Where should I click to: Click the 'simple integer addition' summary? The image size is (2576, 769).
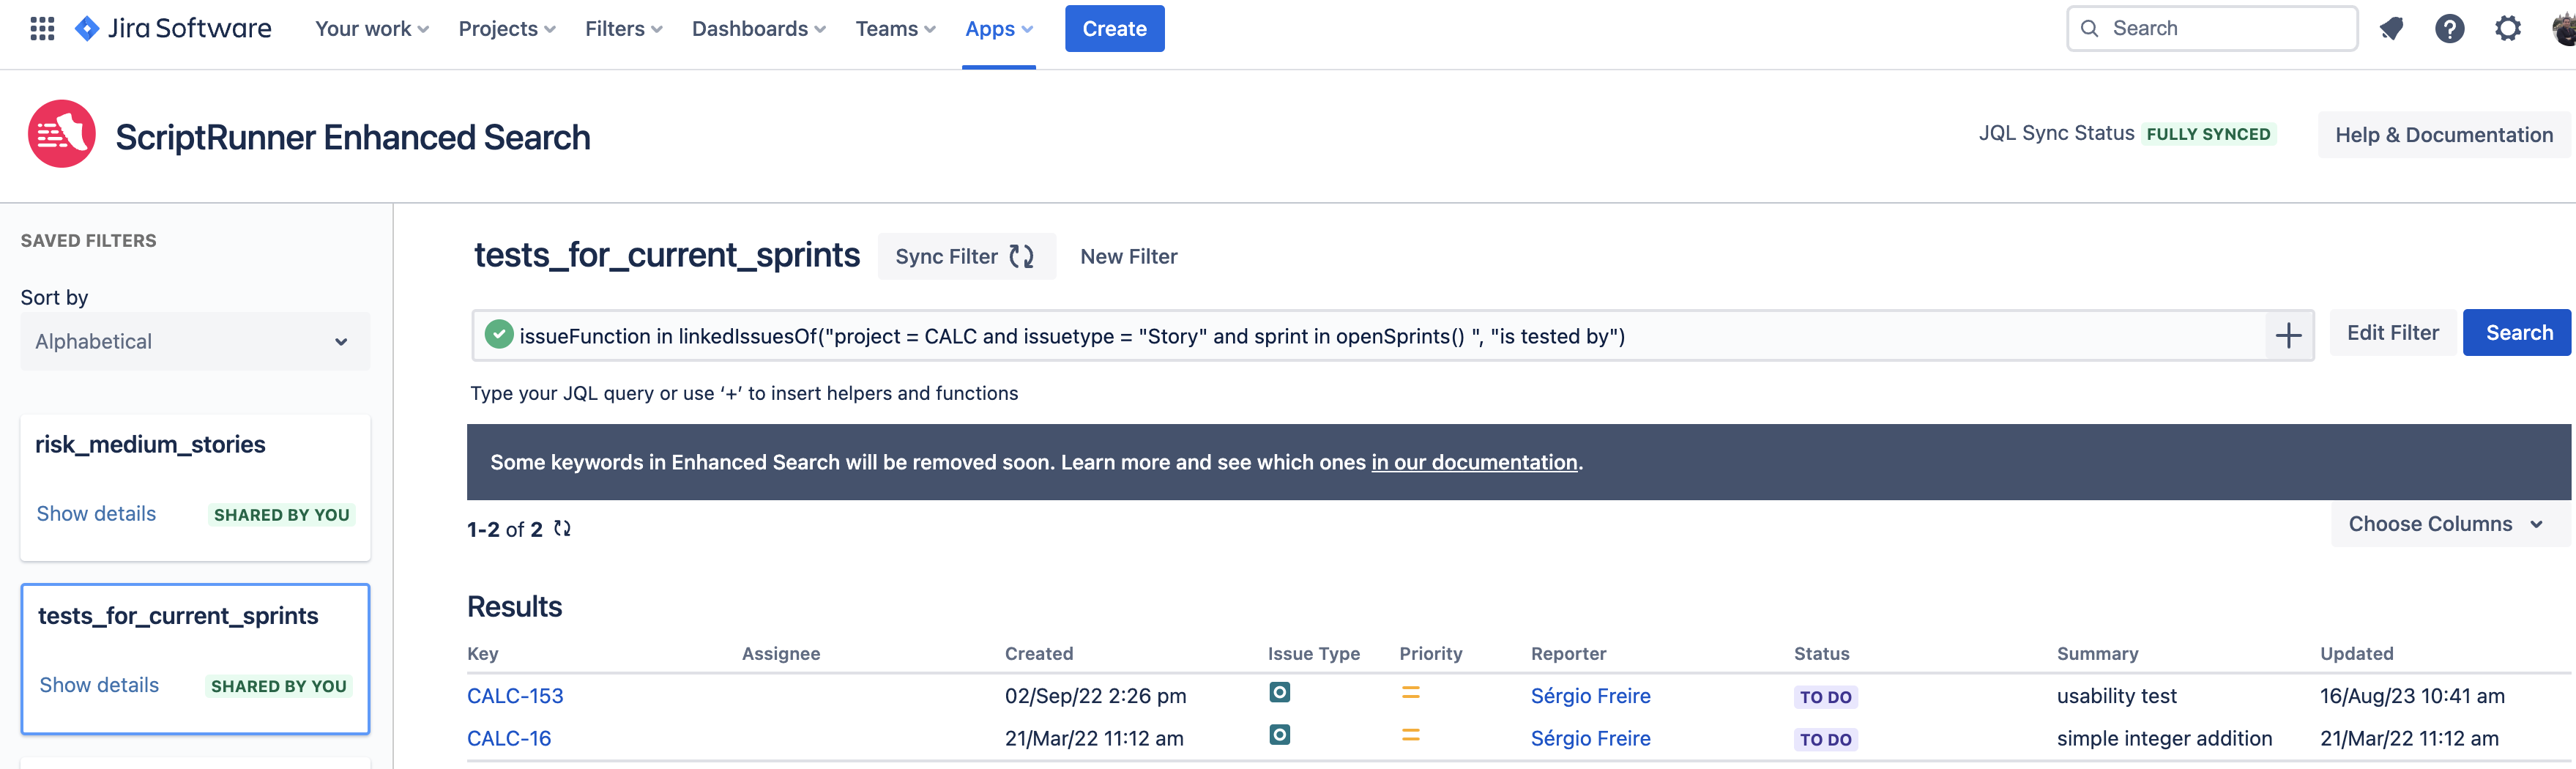[2164, 739]
